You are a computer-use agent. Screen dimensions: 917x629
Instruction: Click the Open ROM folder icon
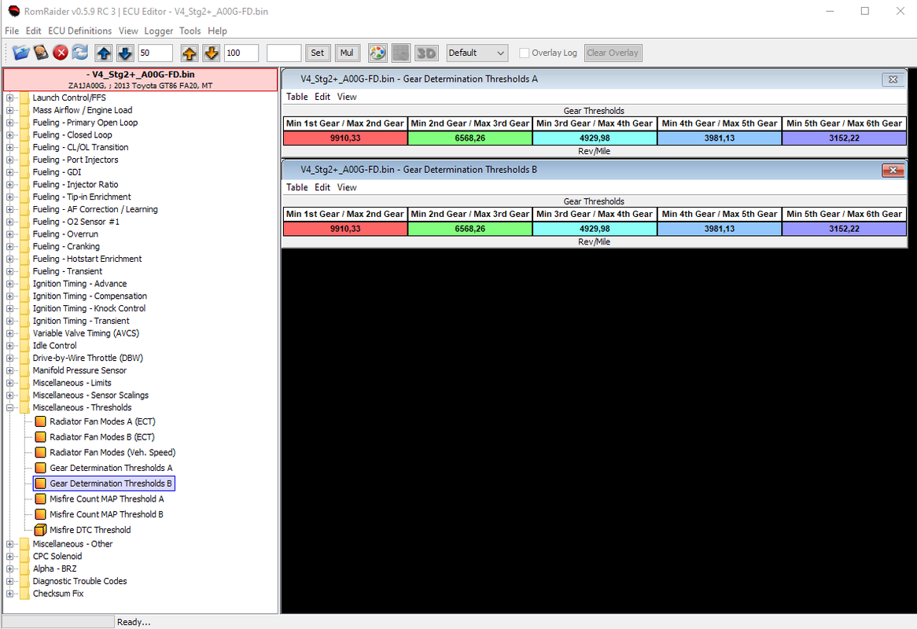pos(21,53)
